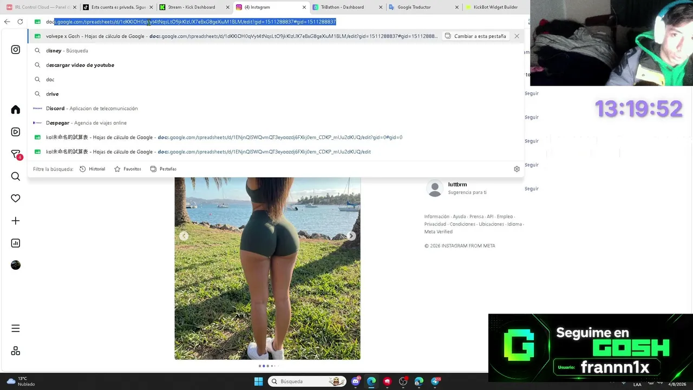The image size is (693, 390).
Task: Reload the page with the refresh icon
Action: click(x=20, y=22)
